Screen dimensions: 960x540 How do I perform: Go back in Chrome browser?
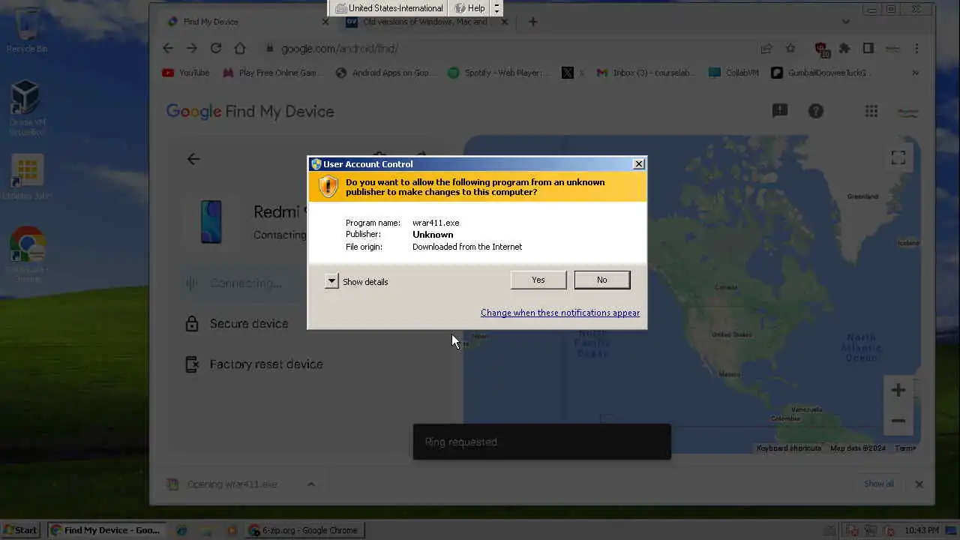click(168, 48)
